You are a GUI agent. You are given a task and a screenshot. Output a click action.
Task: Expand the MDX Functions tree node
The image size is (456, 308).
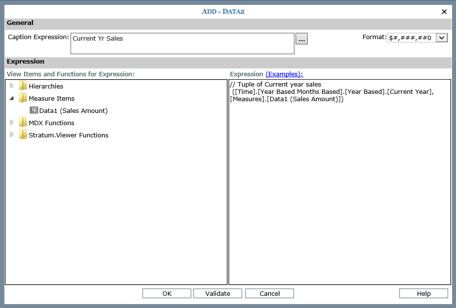[12, 123]
